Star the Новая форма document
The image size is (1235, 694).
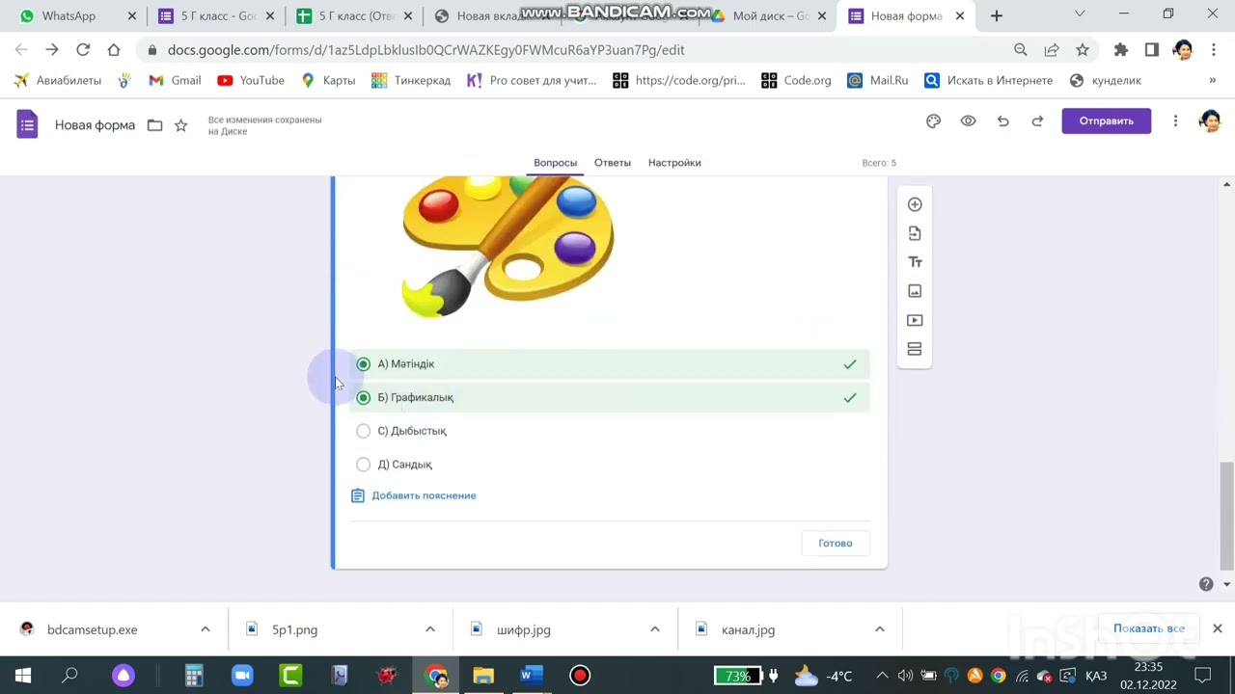click(x=180, y=125)
